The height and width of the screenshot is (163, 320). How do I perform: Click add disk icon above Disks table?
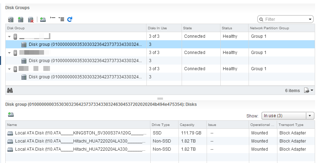pos(11,114)
